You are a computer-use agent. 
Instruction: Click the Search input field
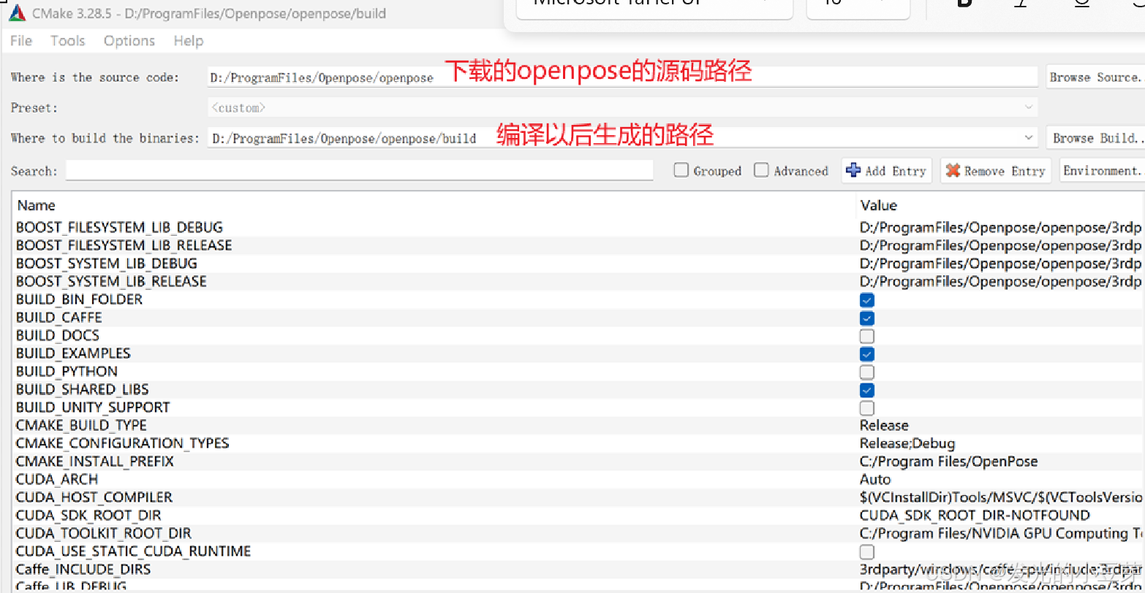(359, 170)
